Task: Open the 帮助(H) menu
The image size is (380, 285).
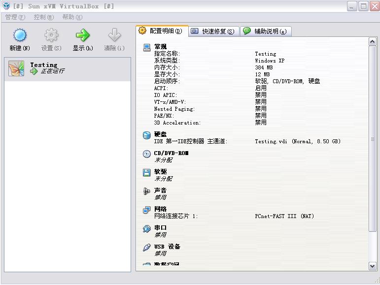Action: [72, 17]
